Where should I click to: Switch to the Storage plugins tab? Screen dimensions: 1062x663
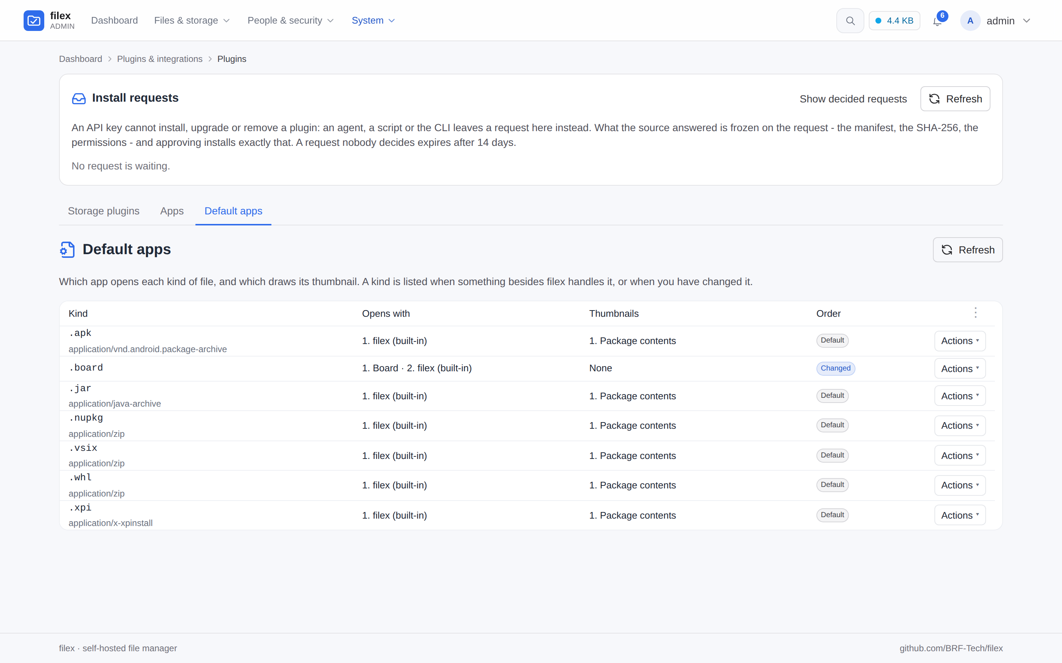(x=104, y=211)
